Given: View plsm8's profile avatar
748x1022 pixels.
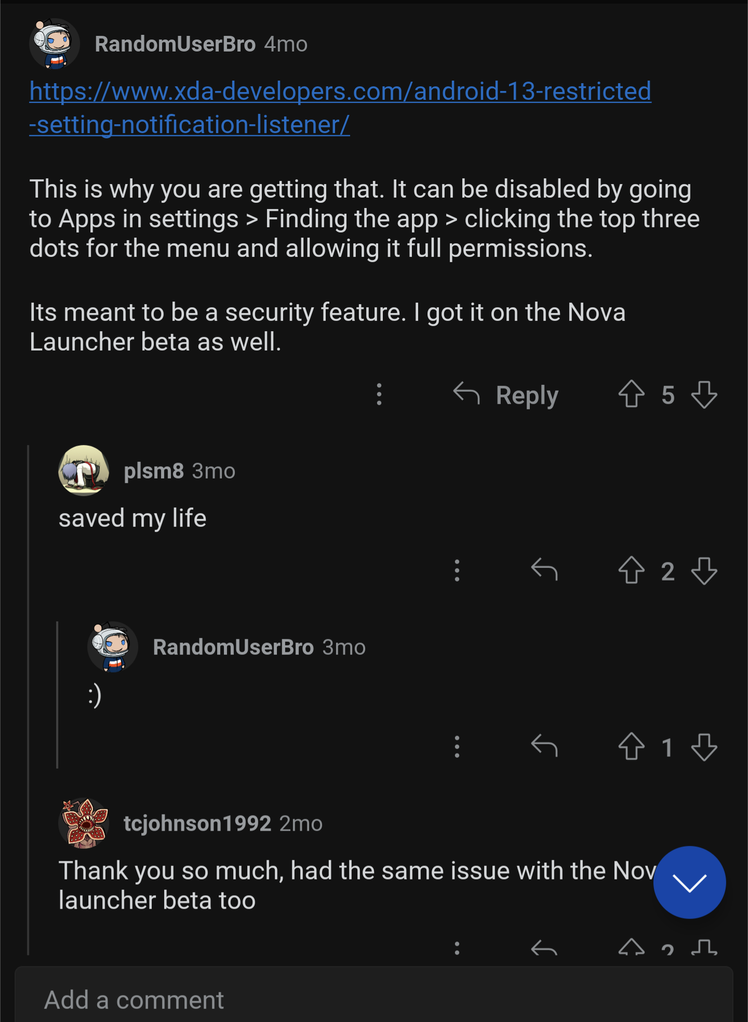Looking at the screenshot, I should 84,470.
